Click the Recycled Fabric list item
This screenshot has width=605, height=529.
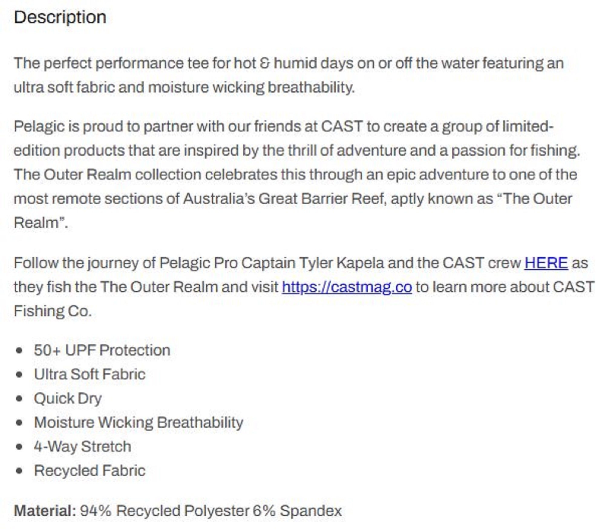tap(90, 470)
